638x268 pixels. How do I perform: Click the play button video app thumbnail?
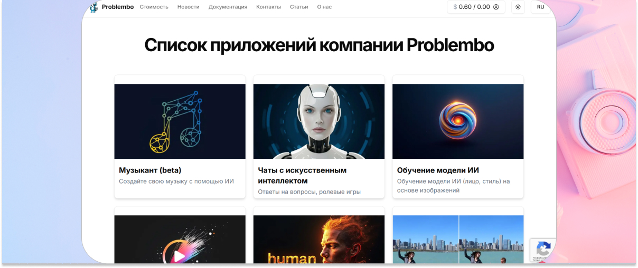(x=180, y=239)
